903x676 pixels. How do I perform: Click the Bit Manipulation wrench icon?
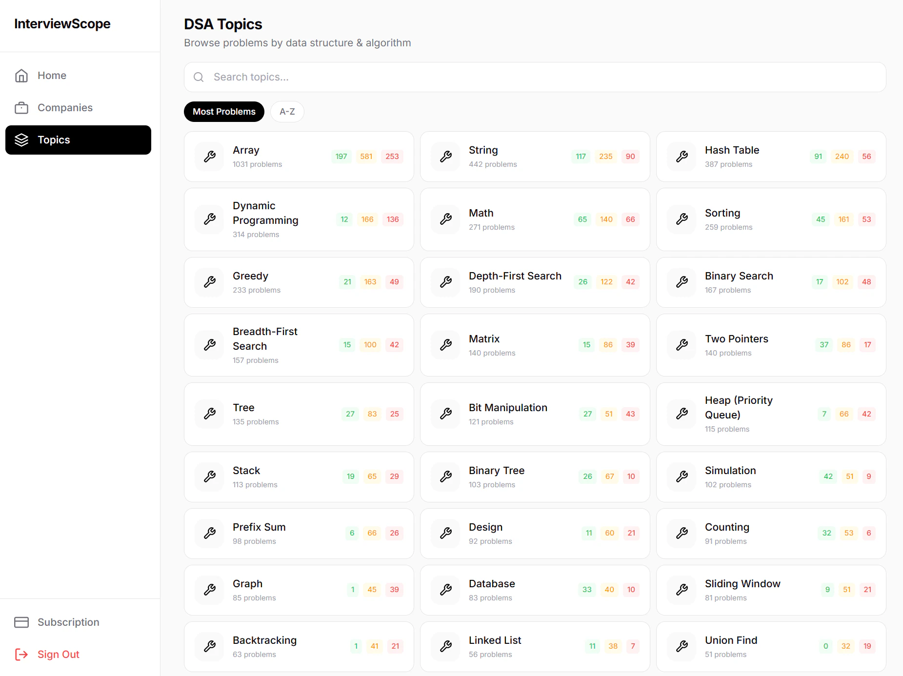(x=446, y=414)
